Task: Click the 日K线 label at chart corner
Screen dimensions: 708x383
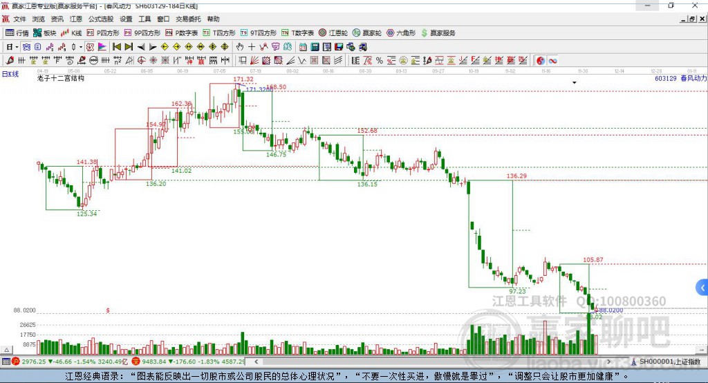Action: click(x=10, y=75)
